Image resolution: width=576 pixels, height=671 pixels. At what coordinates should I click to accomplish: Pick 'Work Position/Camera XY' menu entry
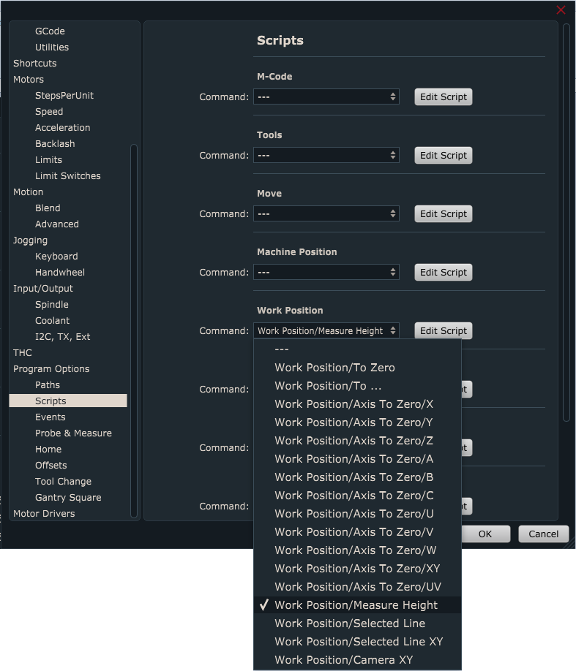tap(343, 660)
